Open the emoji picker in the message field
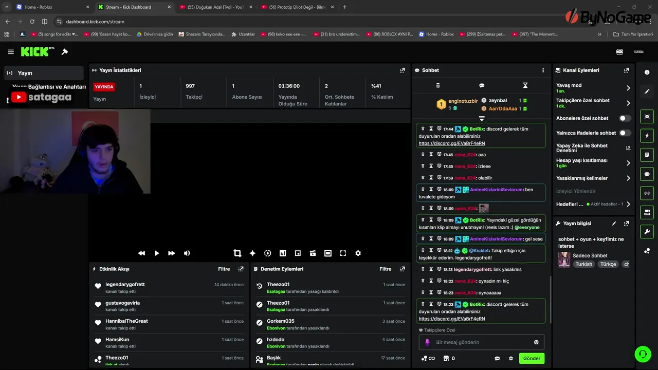Viewport: 658px width, 370px height. [x=536, y=342]
